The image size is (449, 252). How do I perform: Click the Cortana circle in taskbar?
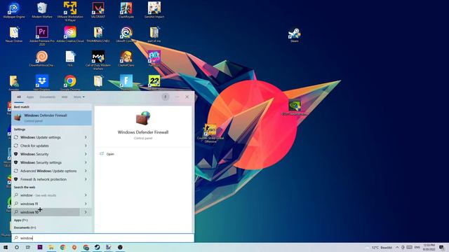click(17, 247)
